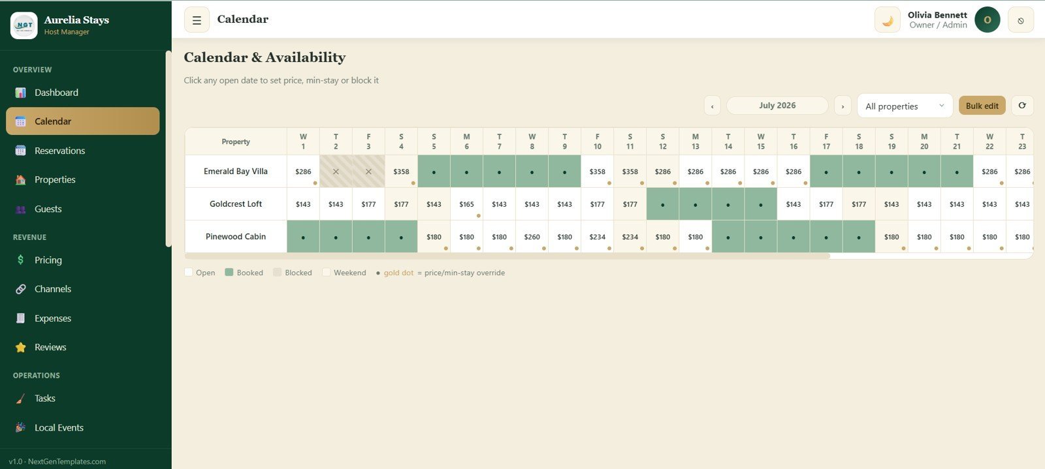This screenshot has height=469, width=1045.
Task: Open Reviews menu item
Action: point(82,347)
